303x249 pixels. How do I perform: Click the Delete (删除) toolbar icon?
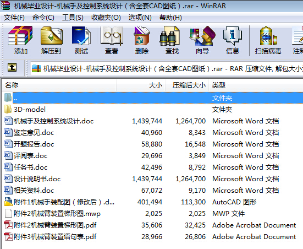tap(142, 36)
